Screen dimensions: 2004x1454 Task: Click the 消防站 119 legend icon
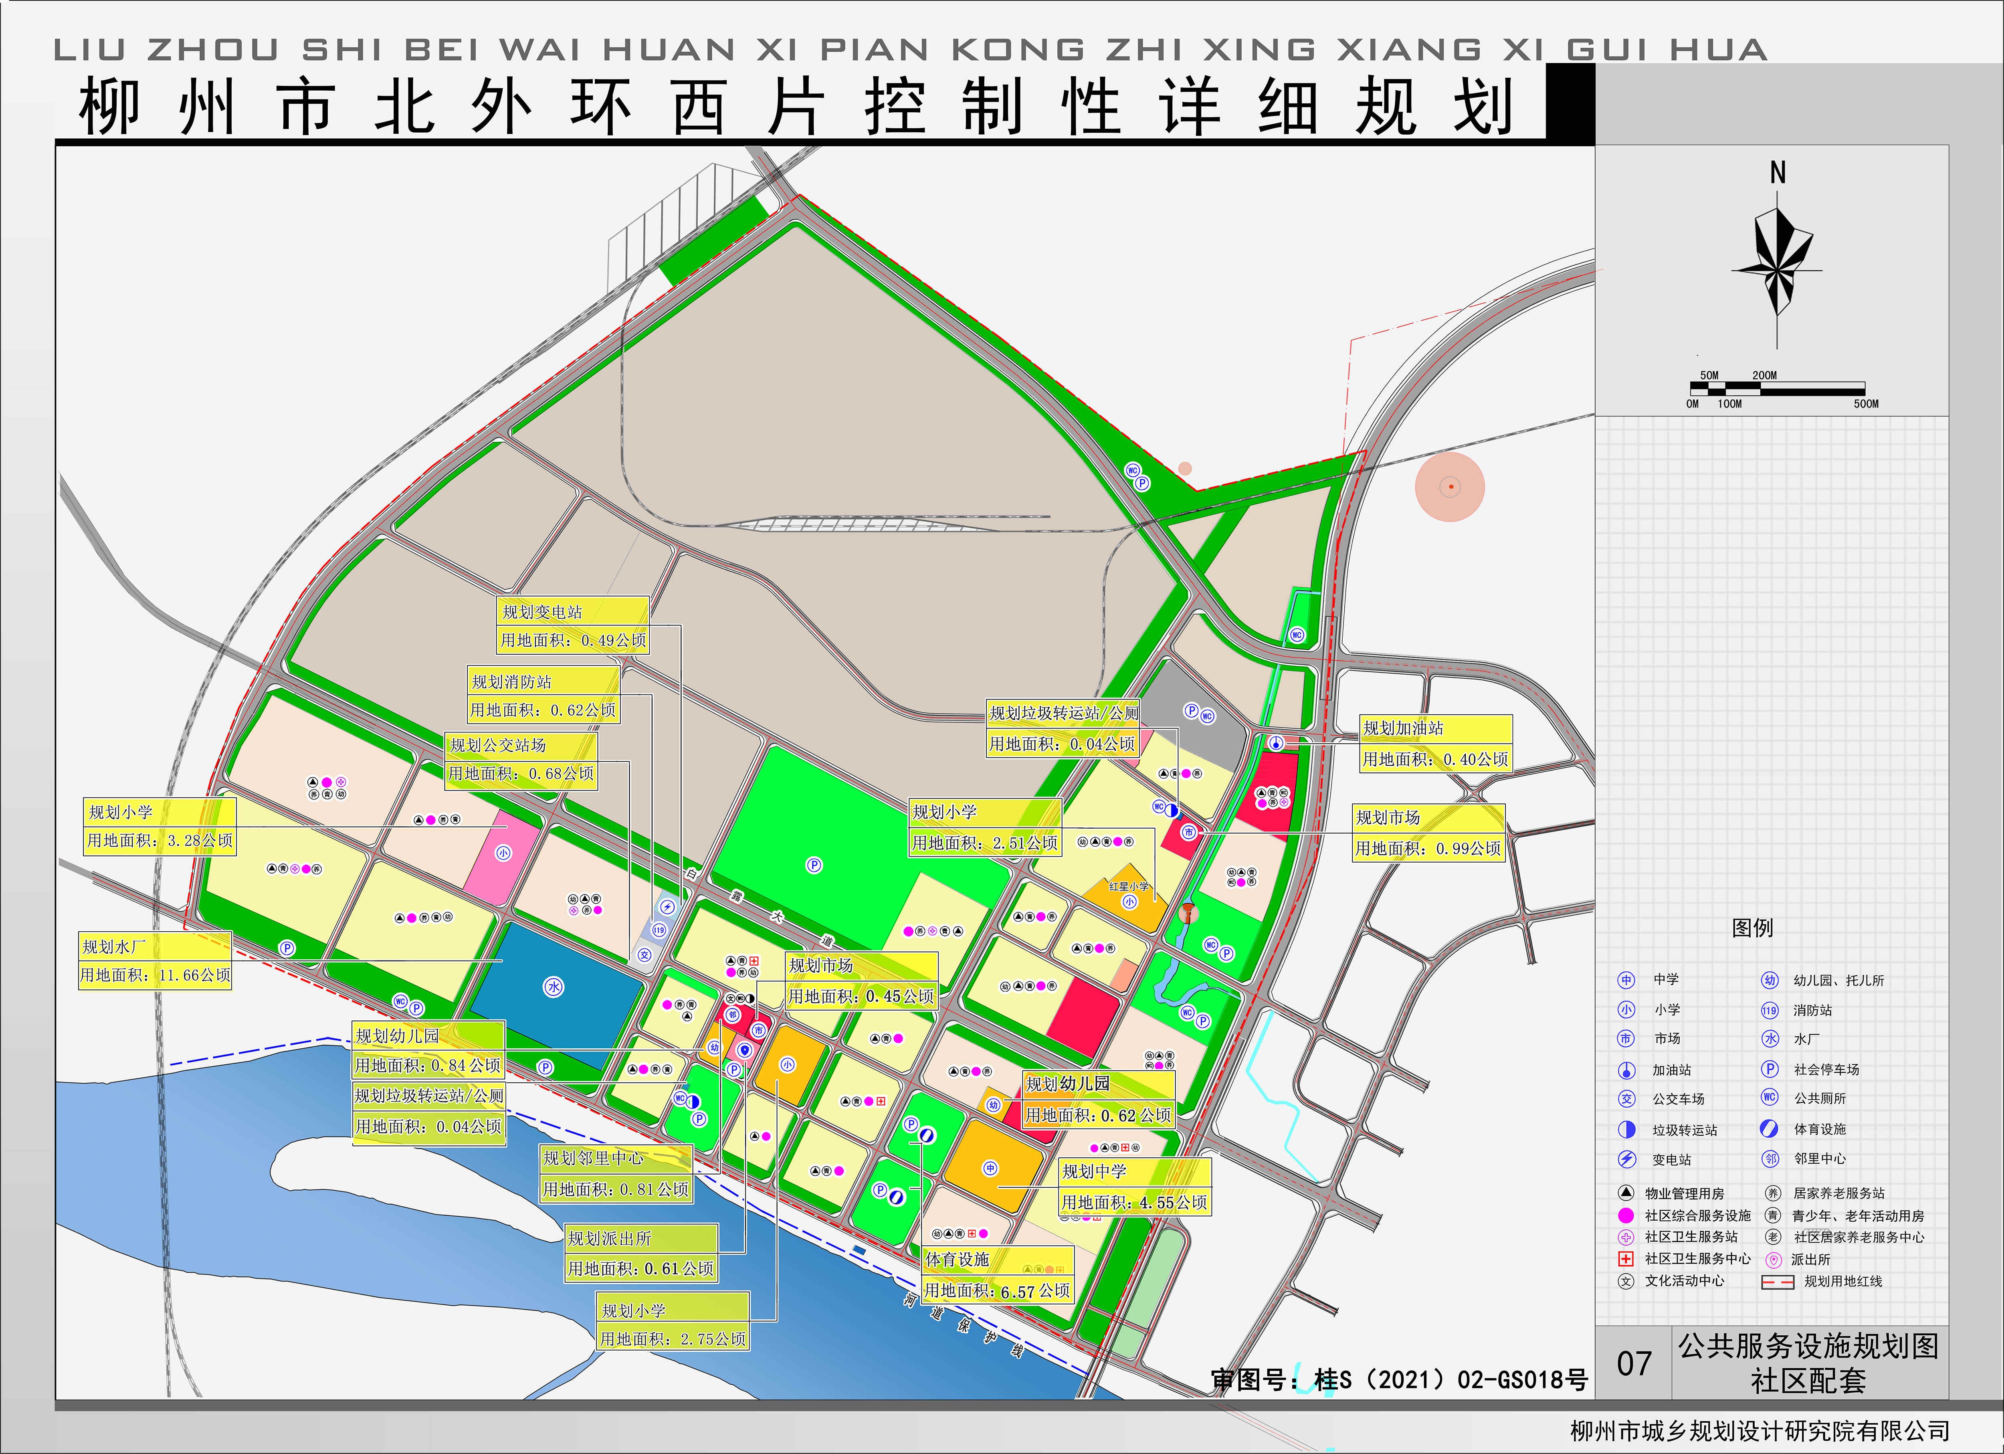point(1769,1010)
